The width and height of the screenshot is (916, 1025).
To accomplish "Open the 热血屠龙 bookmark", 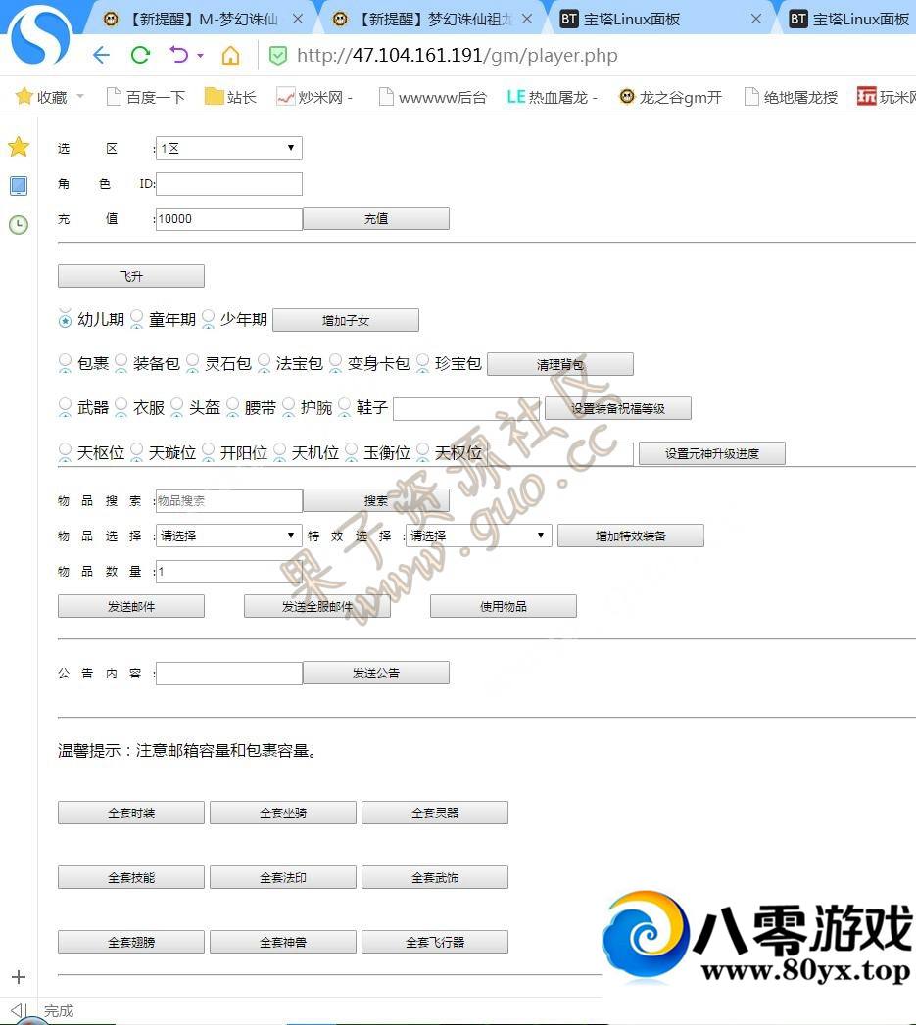I will tap(552, 97).
